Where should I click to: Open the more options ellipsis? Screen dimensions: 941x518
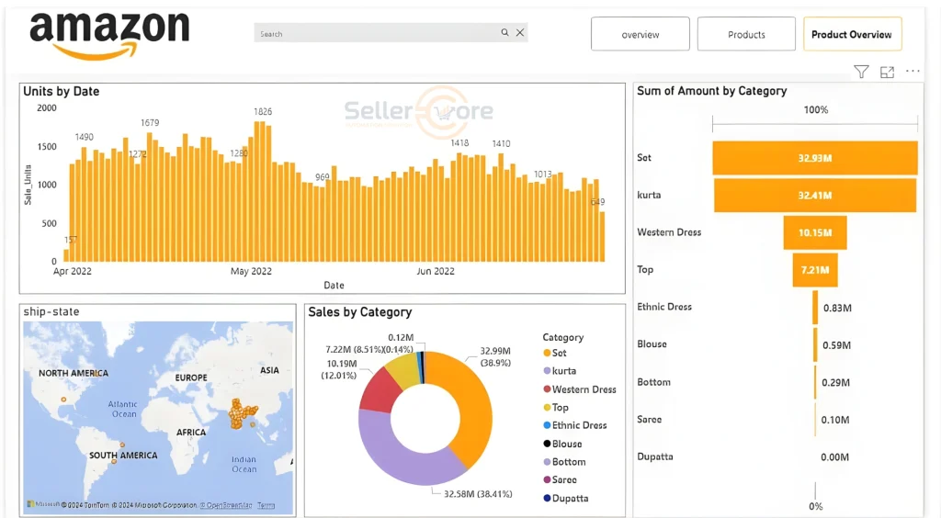913,71
